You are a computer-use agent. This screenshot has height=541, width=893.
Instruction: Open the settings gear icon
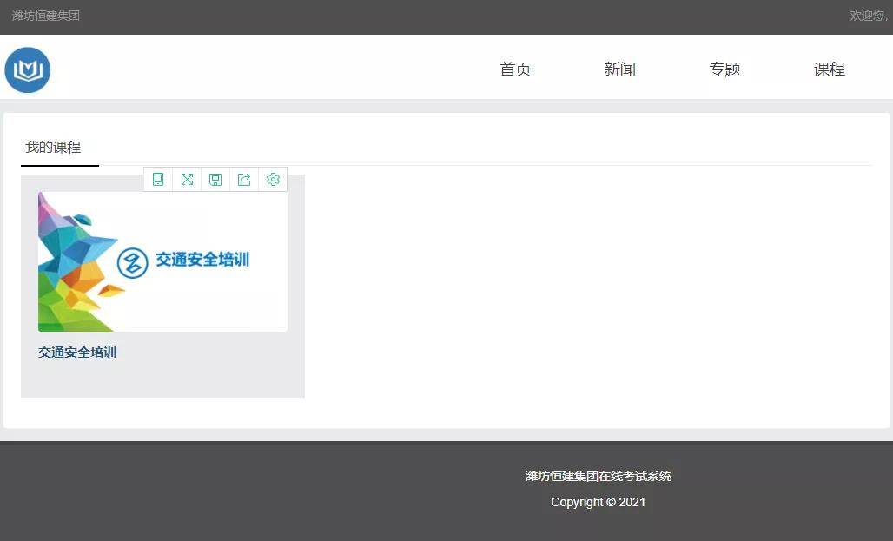[273, 179]
